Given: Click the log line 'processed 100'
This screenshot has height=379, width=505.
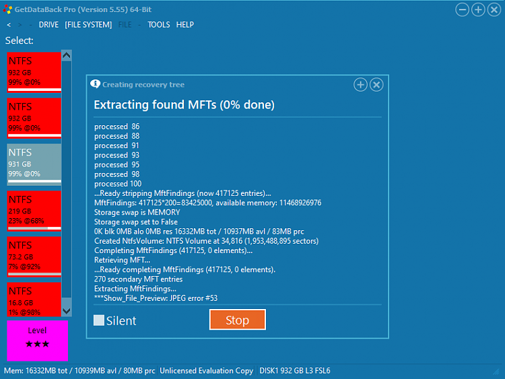Looking at the screenshot, I should [118, 184].
